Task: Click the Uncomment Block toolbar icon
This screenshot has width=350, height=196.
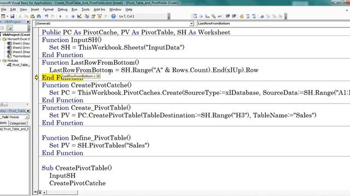Action: 254,16
